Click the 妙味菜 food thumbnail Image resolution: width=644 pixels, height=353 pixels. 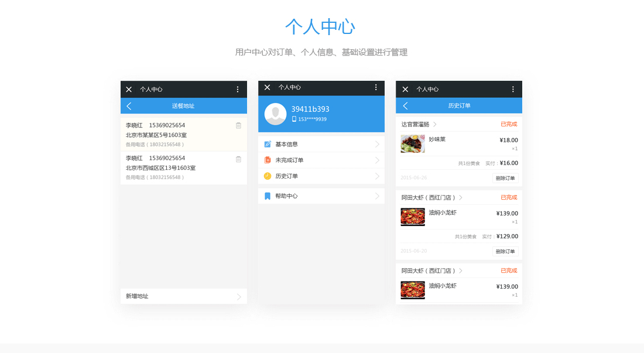coord(412,144)
